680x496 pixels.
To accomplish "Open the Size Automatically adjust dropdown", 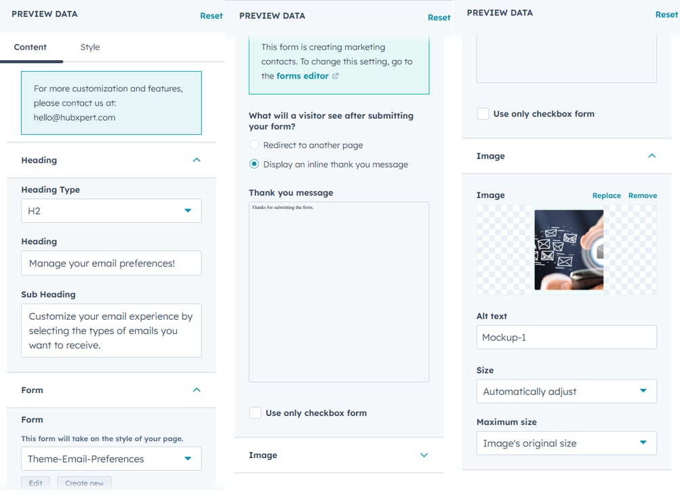I will (566, 392).
